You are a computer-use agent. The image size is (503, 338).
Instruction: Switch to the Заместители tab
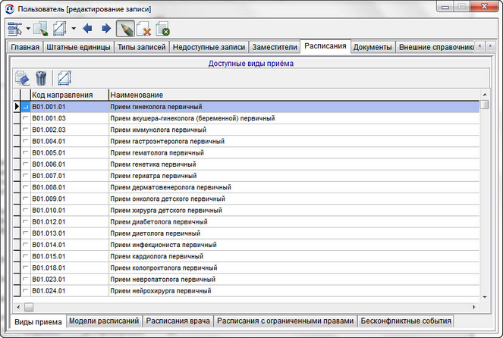pyautogui.click(x=275, y=47)
